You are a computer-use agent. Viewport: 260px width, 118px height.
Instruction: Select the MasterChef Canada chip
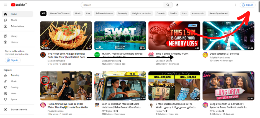click(x=60, y=14)
